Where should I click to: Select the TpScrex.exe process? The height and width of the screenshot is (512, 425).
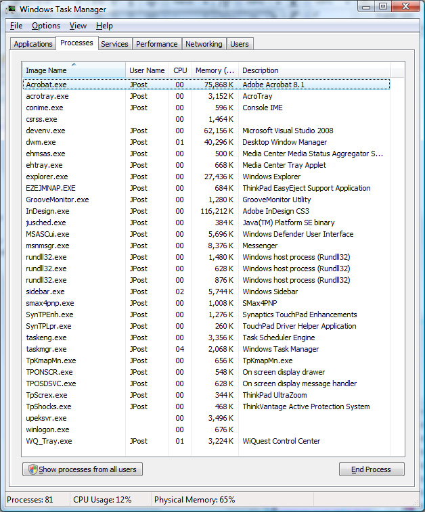click(206, 395)
